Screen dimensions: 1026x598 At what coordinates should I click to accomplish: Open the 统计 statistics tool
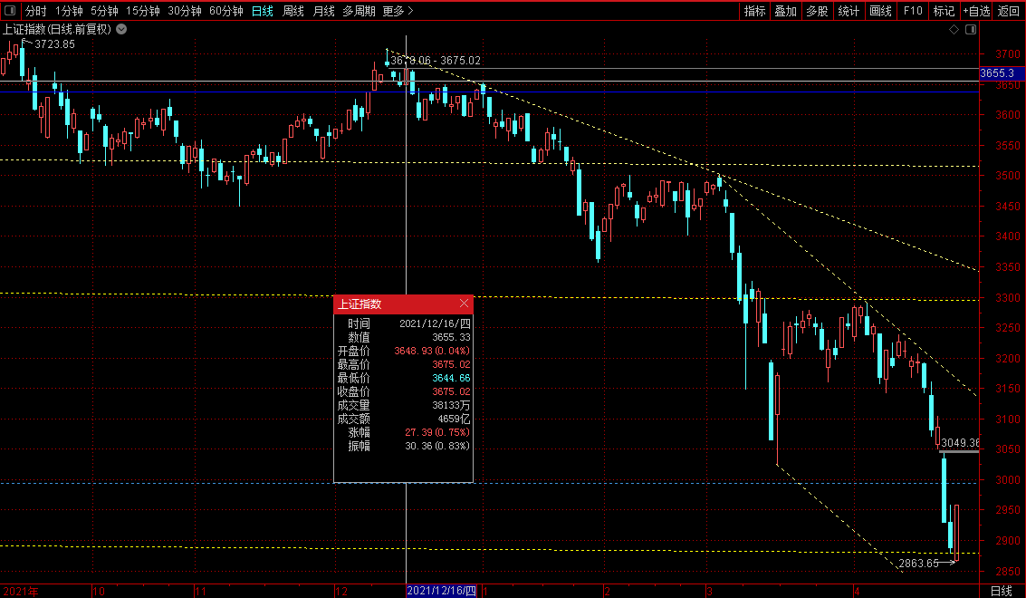click(x=849, y=11)
